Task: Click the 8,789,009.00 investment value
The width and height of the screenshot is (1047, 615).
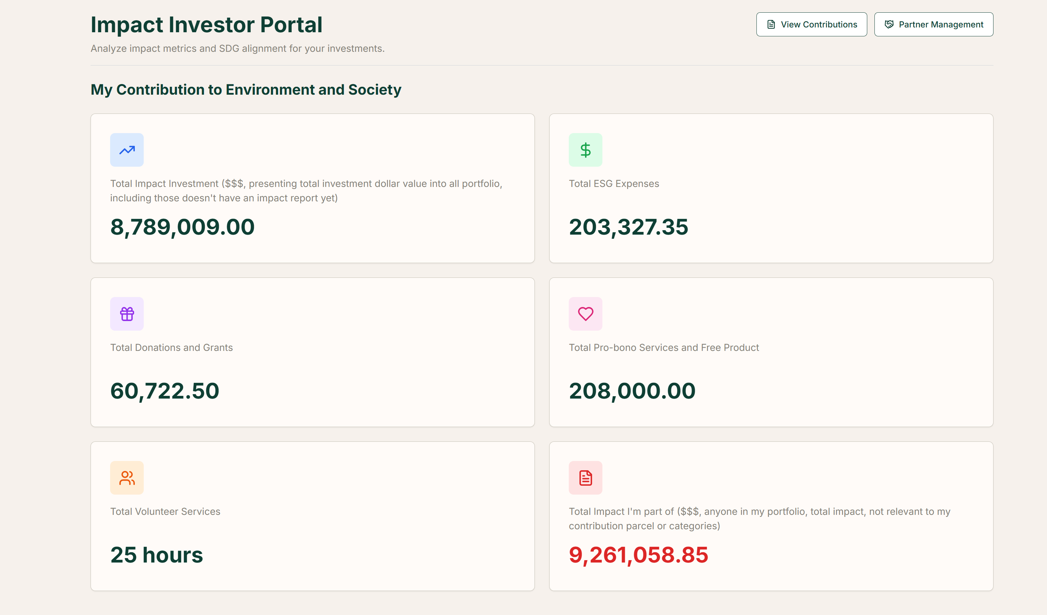Action: coord(183,226)
